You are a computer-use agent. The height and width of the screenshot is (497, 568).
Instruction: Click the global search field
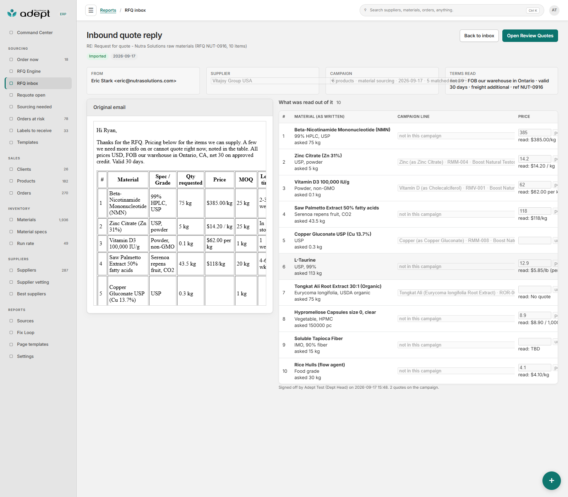452,10
